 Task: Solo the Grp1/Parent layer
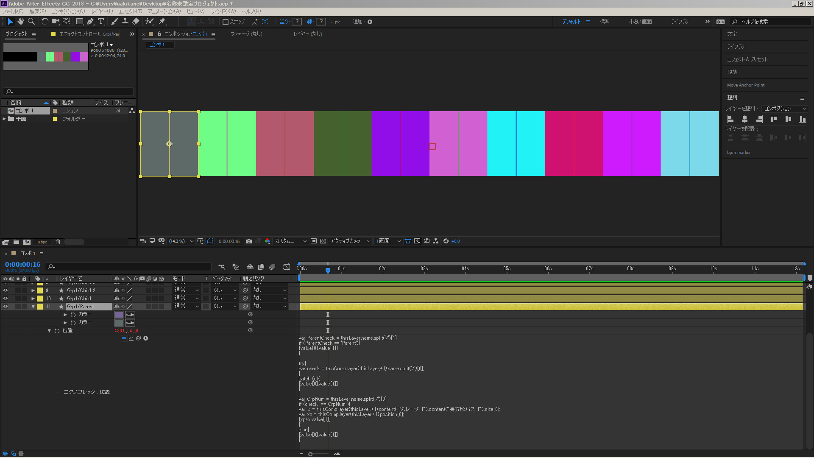(x=18, y=306)
